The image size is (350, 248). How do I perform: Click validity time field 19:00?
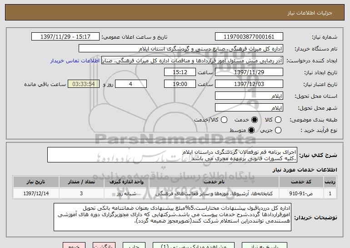pos(180,84)
